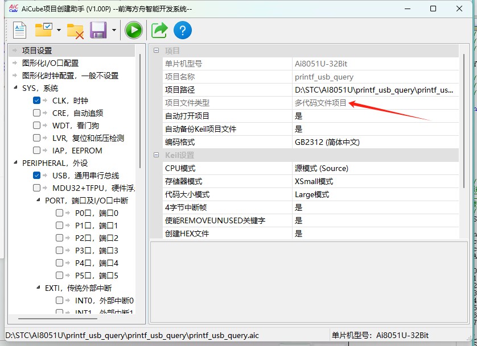Open 图形化时钟配置 tree item
Viewport: 477px width, 346px height.
pyautogui.click(x=70, y=76)
